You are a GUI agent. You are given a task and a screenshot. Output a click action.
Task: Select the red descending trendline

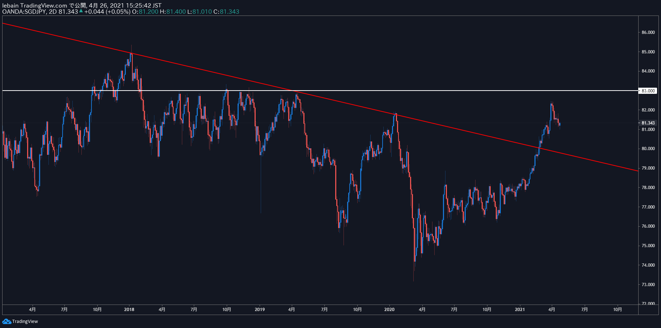pyautogui.click(x=320, y=97)
